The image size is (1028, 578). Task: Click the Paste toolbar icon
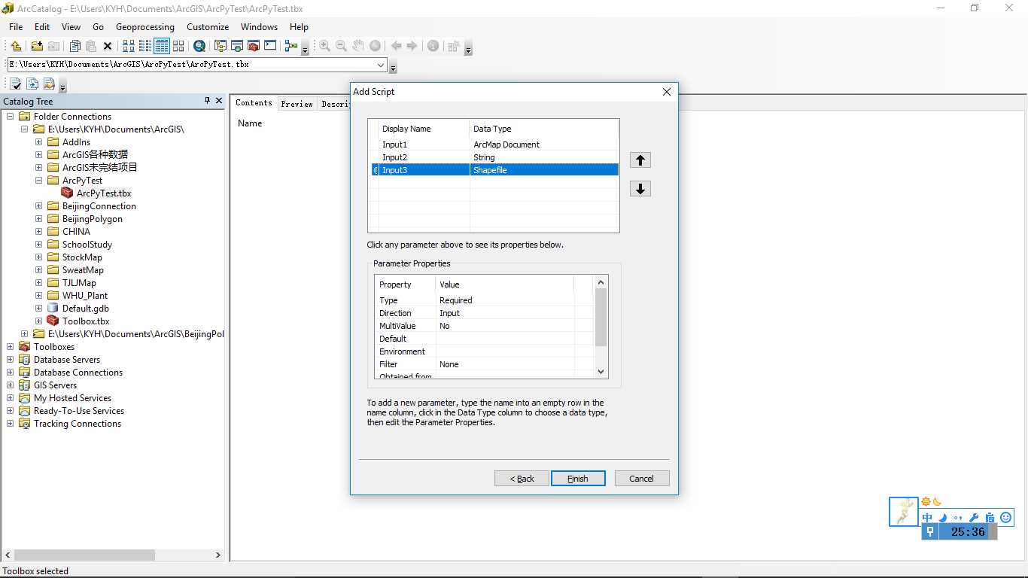coord(91,46)
